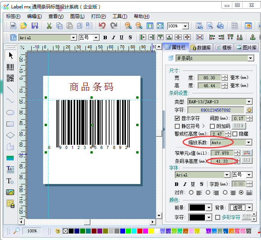Click the 宽度 80.30 input field
Screen dimensions: 261x240
(x=209, y=78)
